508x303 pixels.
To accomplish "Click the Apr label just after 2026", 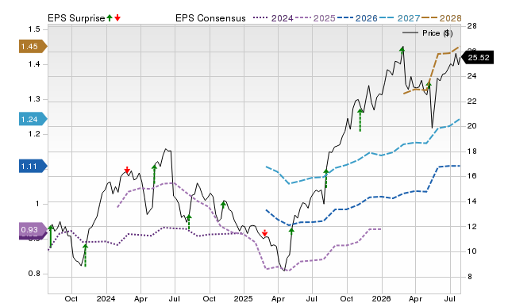I will coord(416,298).
